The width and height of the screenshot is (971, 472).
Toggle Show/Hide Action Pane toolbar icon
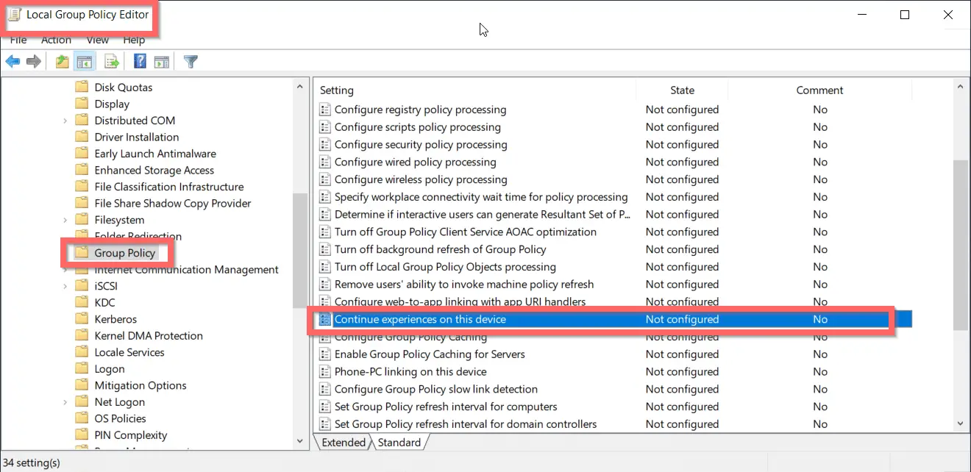tap(162, 62)
